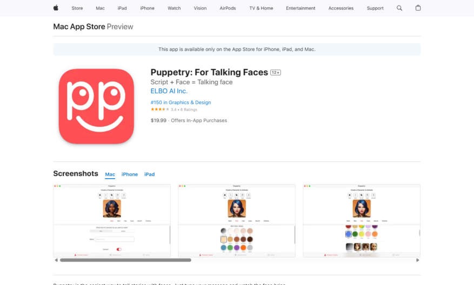Open the Watch menu
This screenshot has height=285, width=474.
(174, 8)
